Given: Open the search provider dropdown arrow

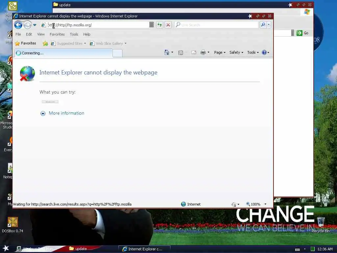Looking at the screenshot, I should pyautogui.click(x=269, y=25).
